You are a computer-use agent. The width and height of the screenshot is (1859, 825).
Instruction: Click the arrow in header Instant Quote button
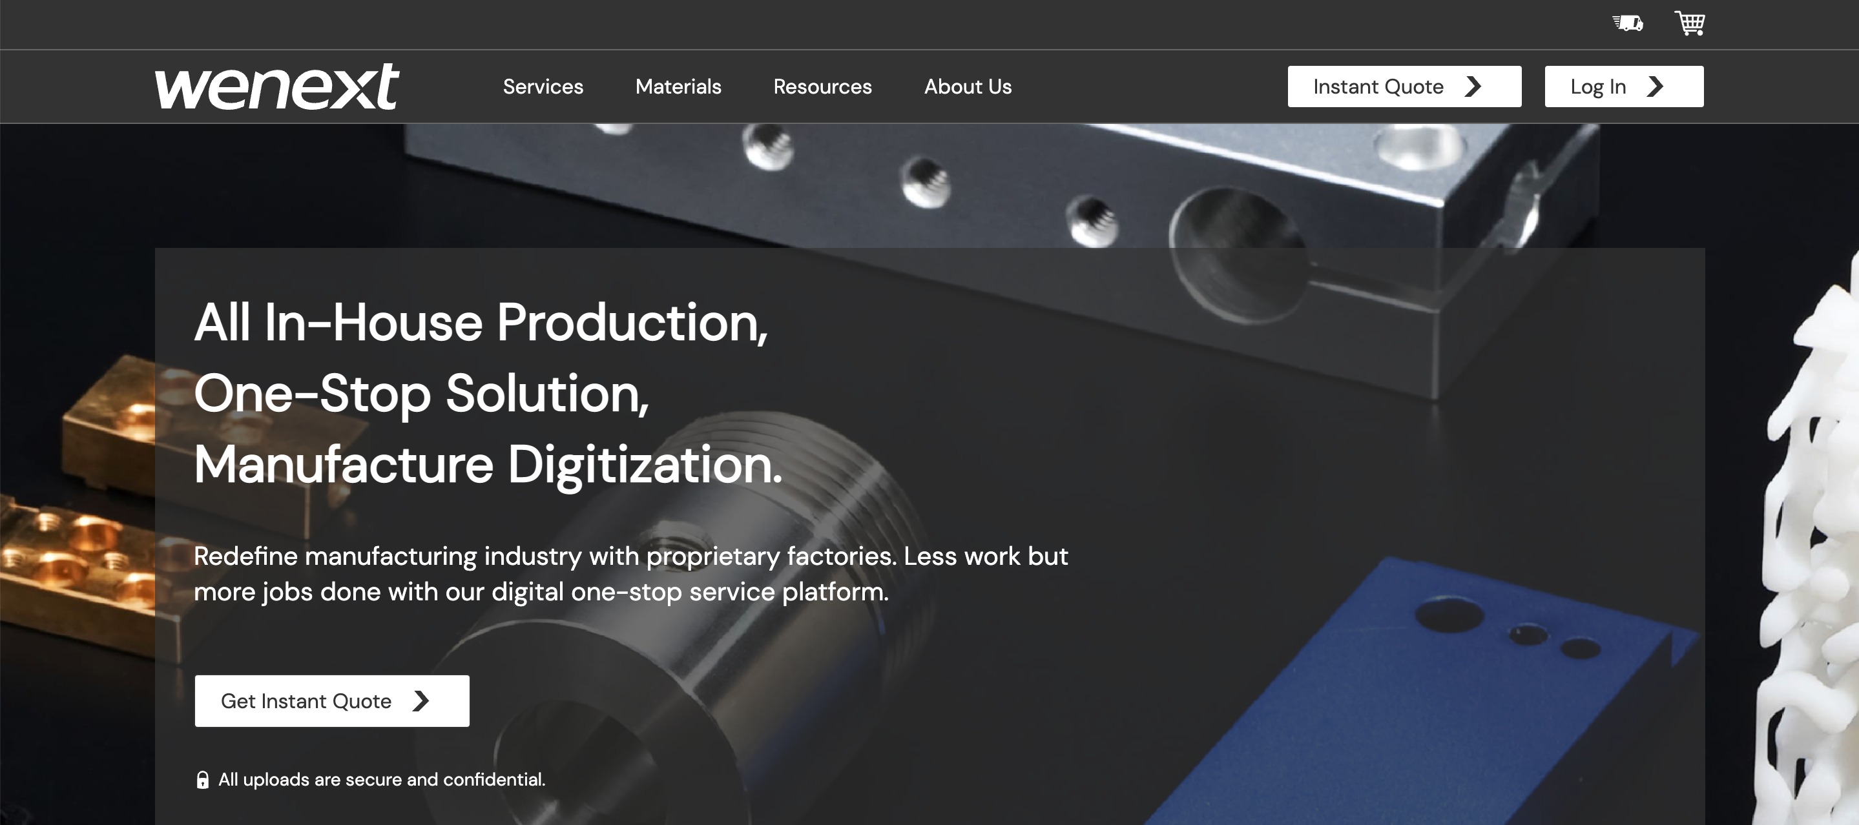coord(1473,87)
